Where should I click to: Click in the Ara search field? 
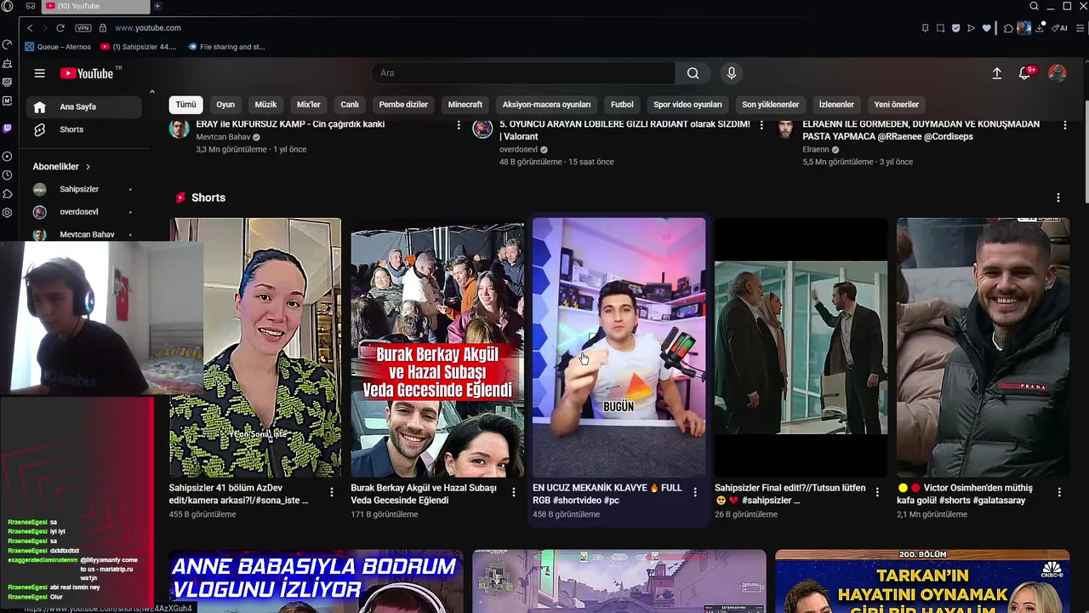click(523, 73)
